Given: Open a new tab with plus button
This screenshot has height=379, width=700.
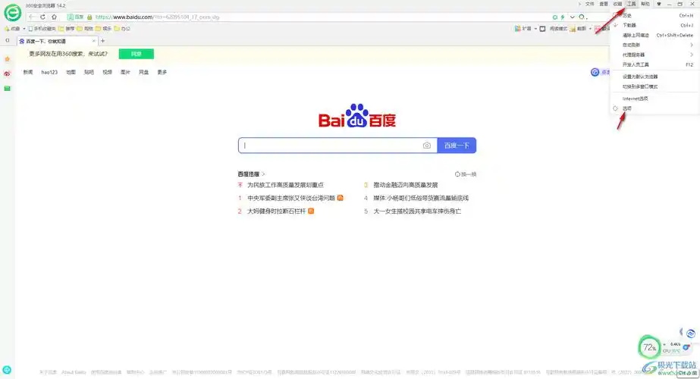Looking at the screenshot, I should (102, 41).
